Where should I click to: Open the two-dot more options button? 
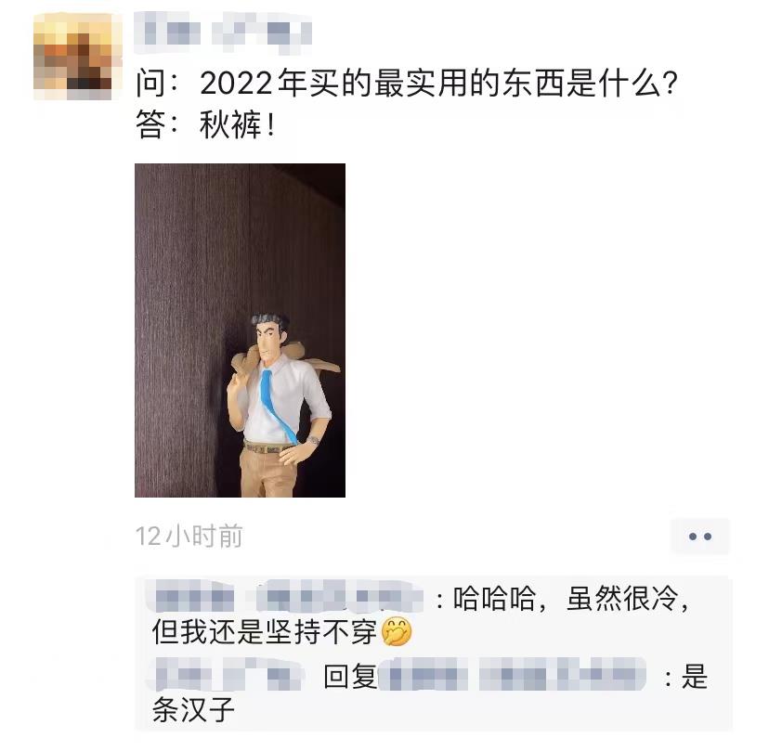pyautogui.click(x=700, y=537)
